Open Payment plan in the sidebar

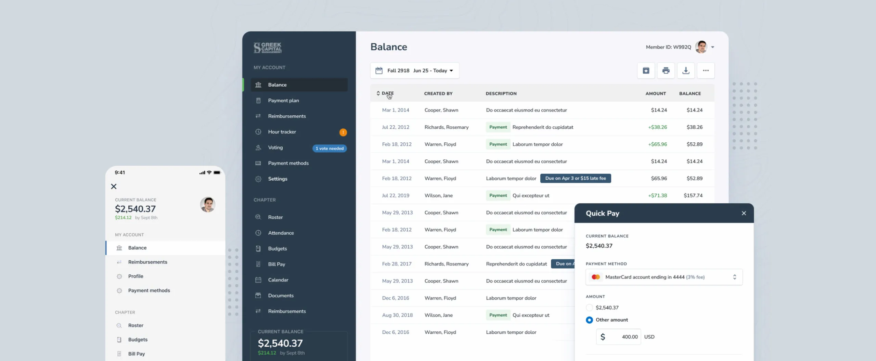pyautogui.click(x=283, y=101)
